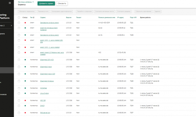Open the [Example] CEF KICS service link
196x117 pixels.
(x=47, y=60)
